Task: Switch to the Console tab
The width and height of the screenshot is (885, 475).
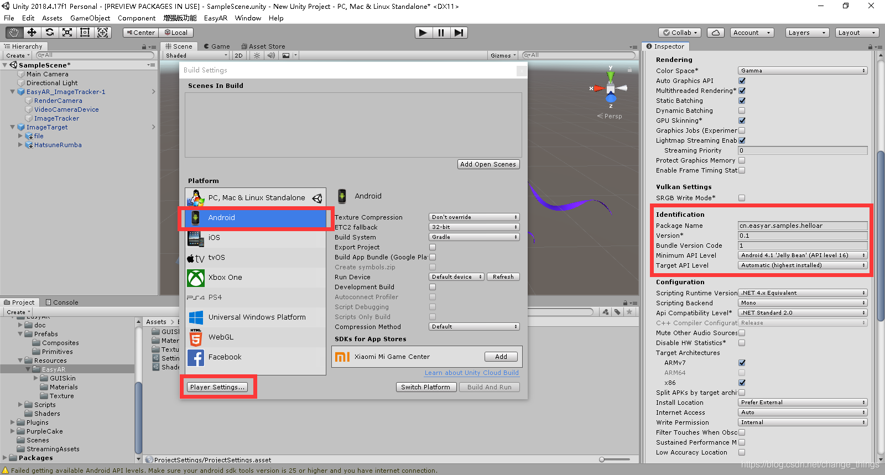Action: point(62,302)
